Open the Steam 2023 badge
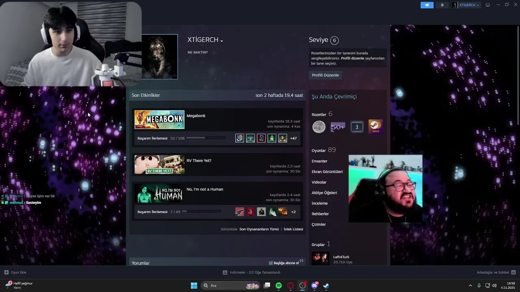 pyautogui.click(x=375, y=127)
